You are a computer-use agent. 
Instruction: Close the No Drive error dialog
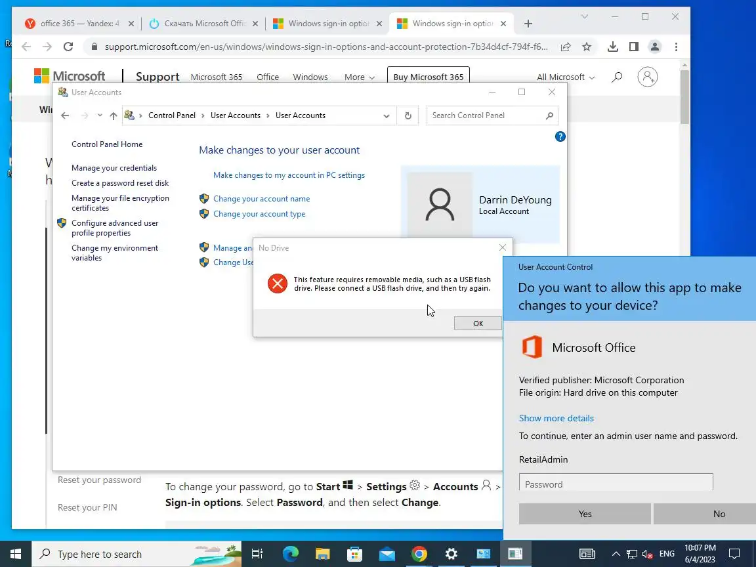[x=503, y=247]
